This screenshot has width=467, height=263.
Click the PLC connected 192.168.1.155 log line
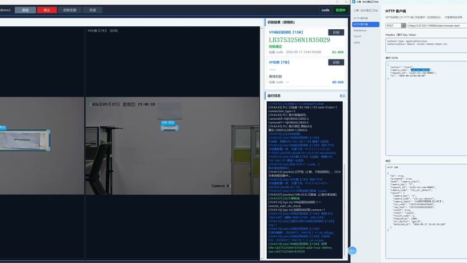[x=302, y=109]
